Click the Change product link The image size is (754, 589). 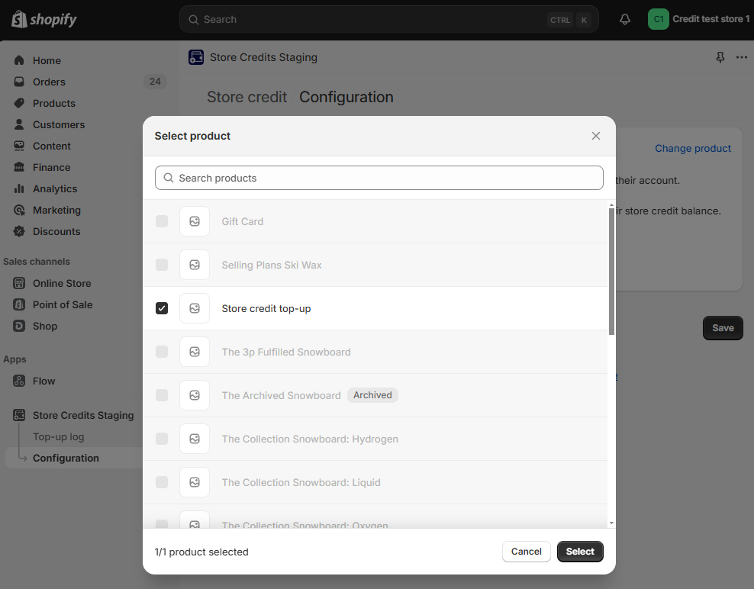[x=693, y=148]
